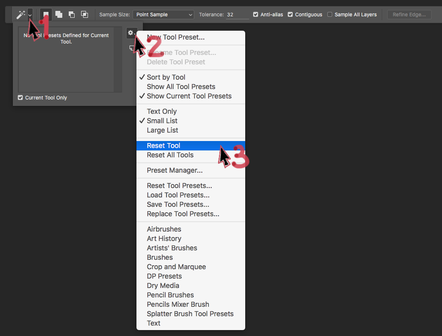The image size is (442, 336).
Task: Load the Pencil Brushes preset set
Action: 191,295
